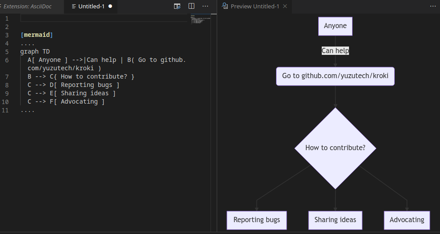
Task: Switch to the Untitled-1 editor tab
Action: pos(91,6)
